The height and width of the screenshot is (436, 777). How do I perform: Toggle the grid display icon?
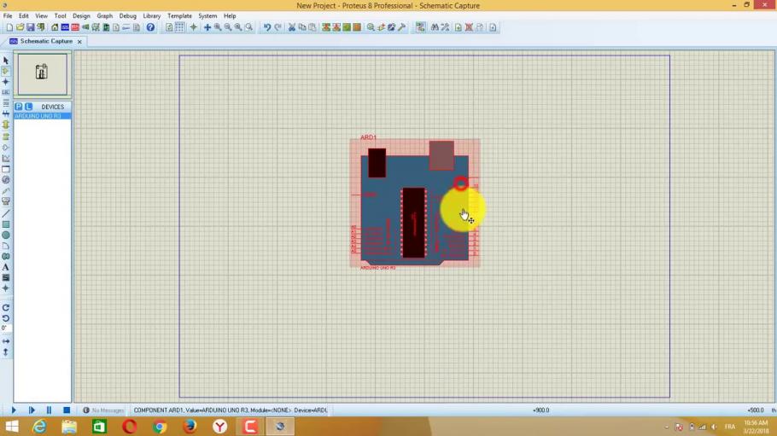(179, 27)
